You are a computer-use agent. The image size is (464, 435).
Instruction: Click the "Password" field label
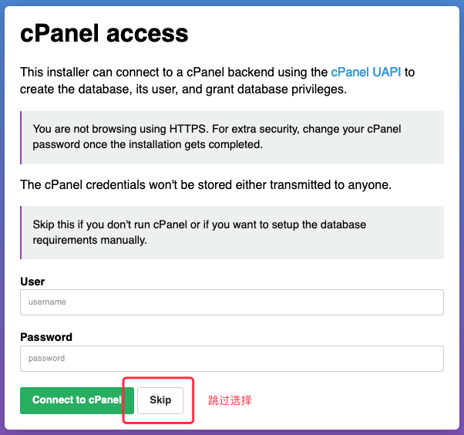[x=46, y=337]
